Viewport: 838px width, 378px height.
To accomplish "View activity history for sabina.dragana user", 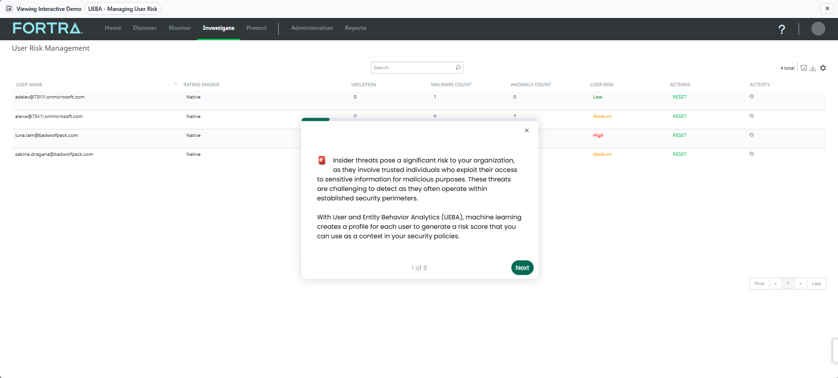I will (x=752, y=154).
